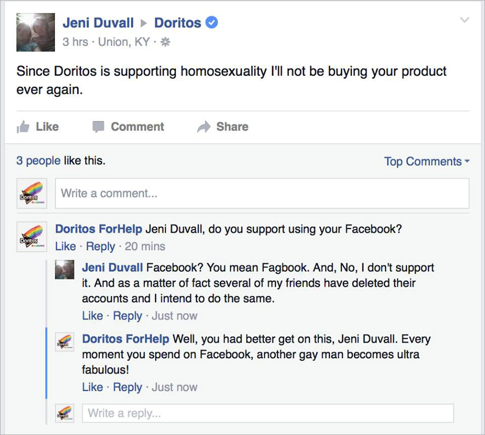Click the thumbs-up Like icon on the post
The width and height of the screenshot is (485, 435).
click(x=23, y=127)
